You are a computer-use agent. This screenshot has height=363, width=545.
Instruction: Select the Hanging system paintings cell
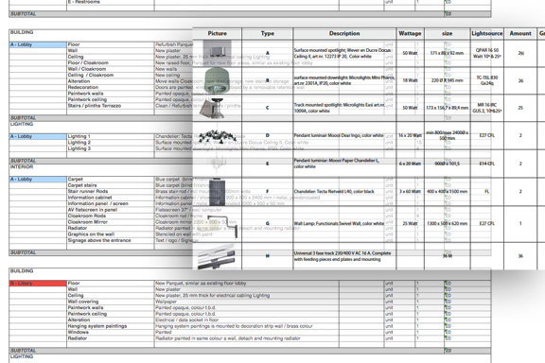[111, 326]
